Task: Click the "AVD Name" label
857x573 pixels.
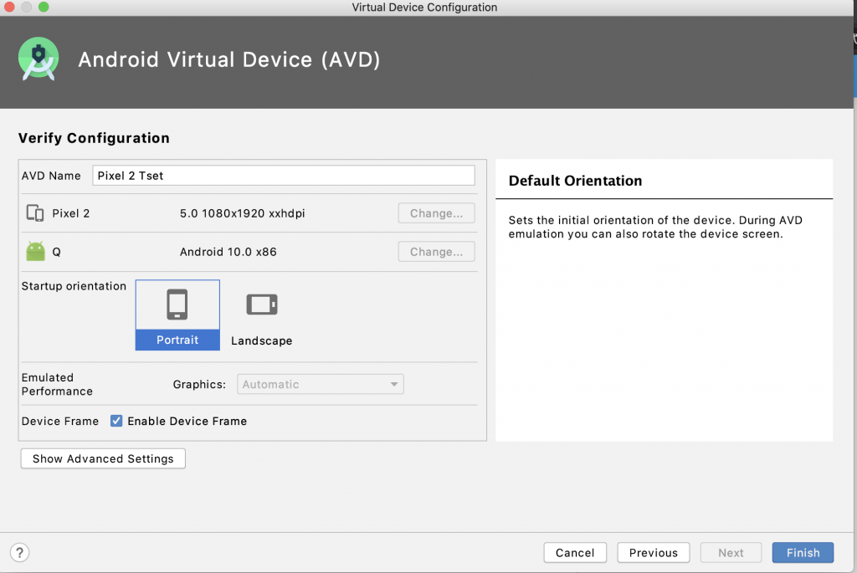Action: (51, 176)
